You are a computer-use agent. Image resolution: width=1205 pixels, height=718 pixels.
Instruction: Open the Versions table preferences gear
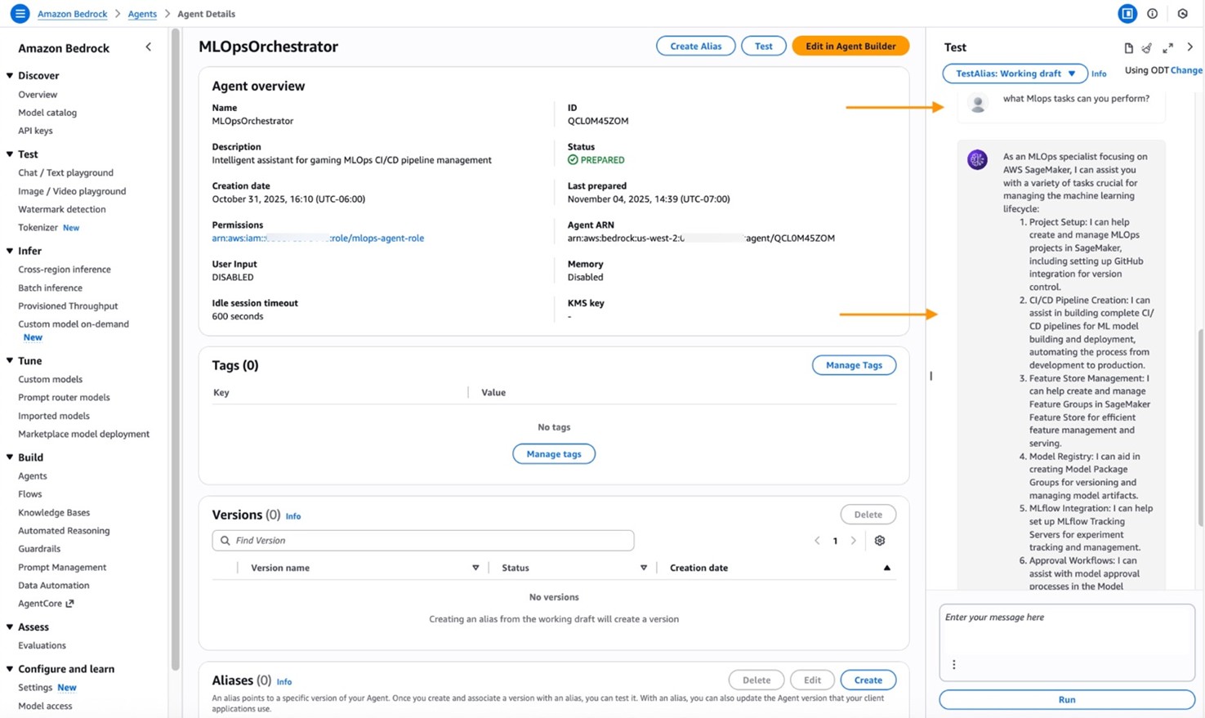[x=879, y=540]
